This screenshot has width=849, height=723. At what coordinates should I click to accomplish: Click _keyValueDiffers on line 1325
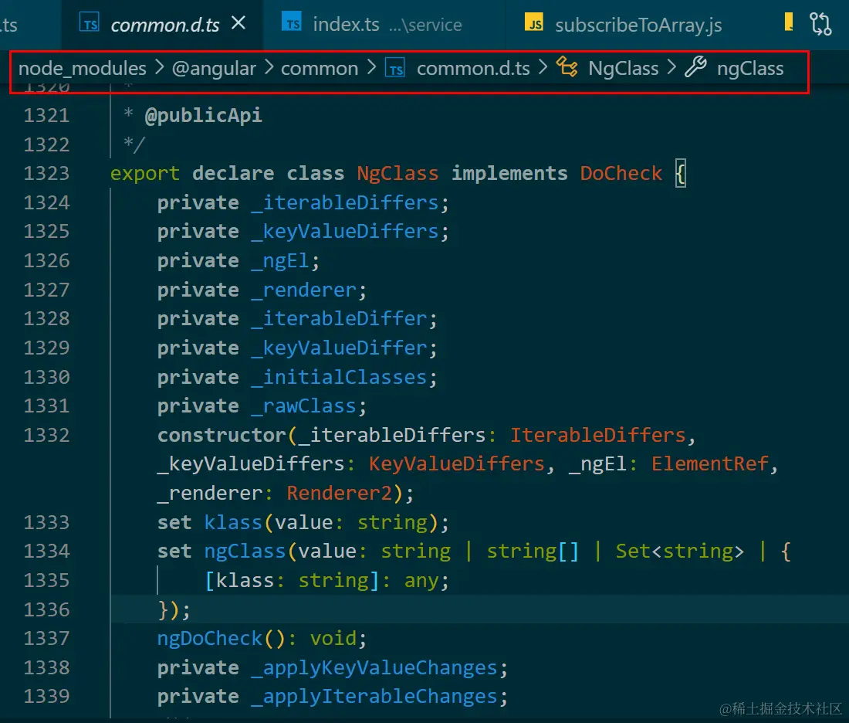tap(346, 232)
